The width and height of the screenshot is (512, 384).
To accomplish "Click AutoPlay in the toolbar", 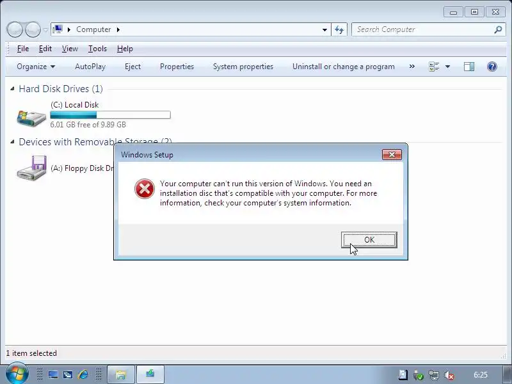I will point(90,67).
